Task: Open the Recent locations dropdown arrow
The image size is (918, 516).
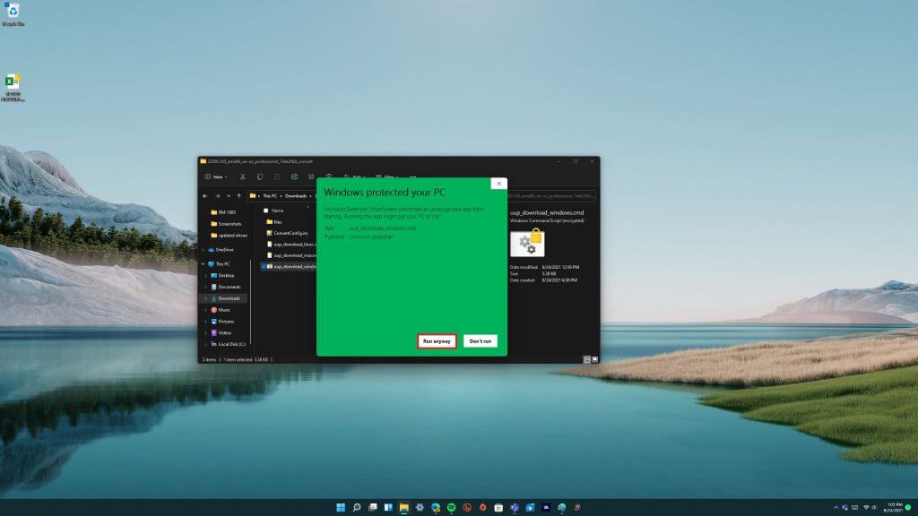Action: [x=229, y=196]
